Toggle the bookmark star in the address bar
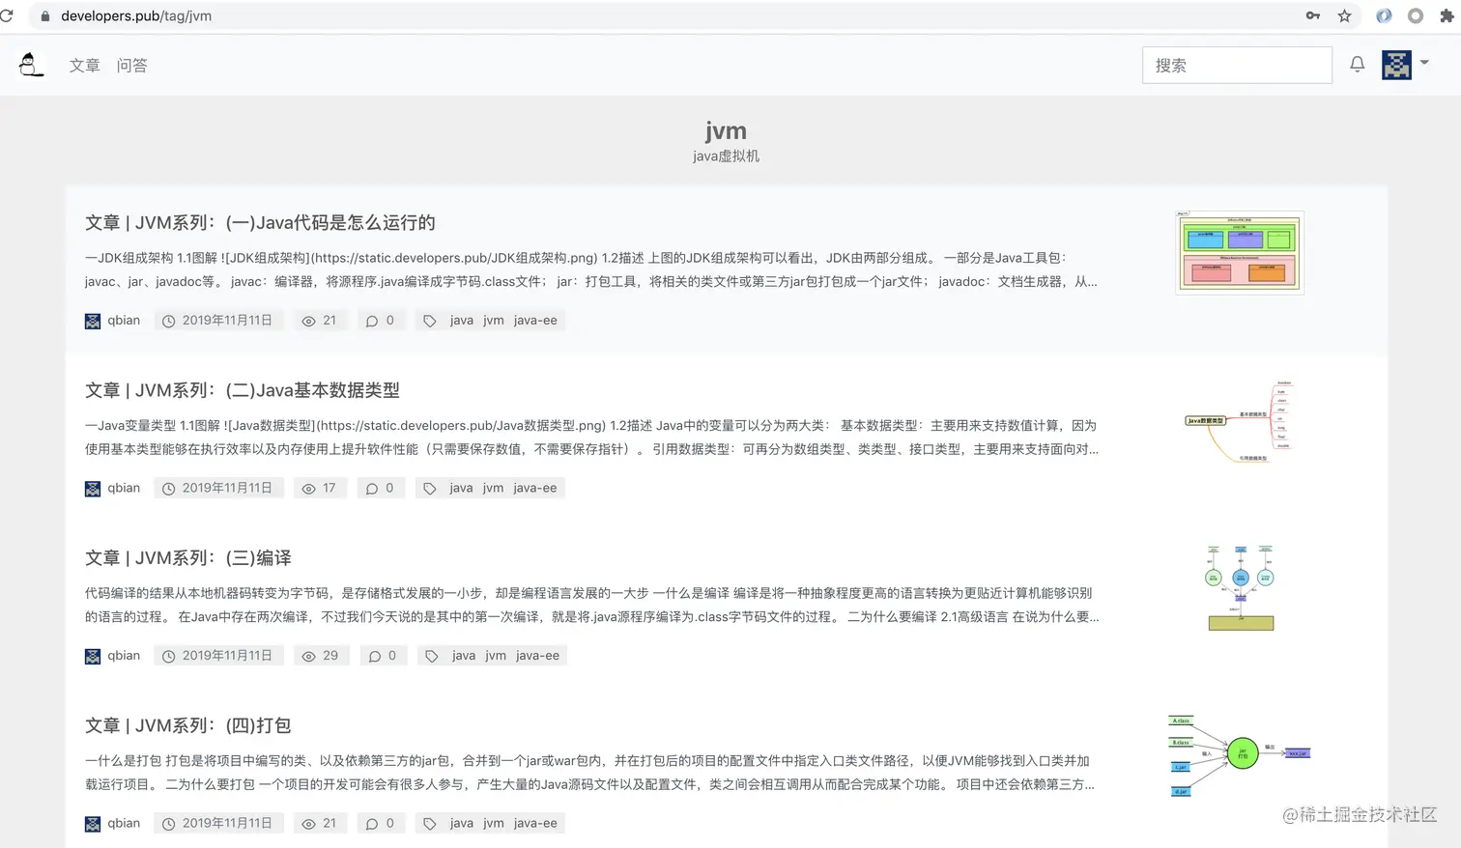Screen dimensions: 1461x848 pyautogui.click(x=1344, y=15)
